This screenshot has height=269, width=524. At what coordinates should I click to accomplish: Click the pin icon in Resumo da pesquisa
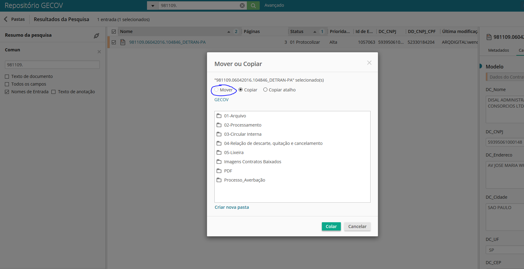click(96, 36)
